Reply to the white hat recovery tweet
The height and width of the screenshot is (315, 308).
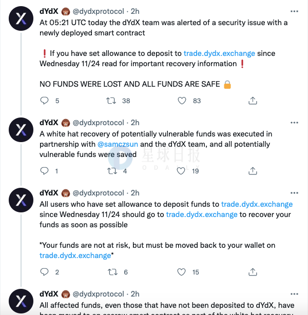[x=45, y=171]
